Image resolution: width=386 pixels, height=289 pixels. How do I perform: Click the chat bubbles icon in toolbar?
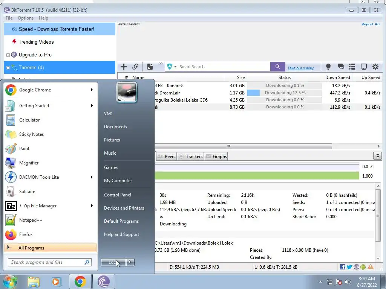pyautogui.click(x=341, y=67)
